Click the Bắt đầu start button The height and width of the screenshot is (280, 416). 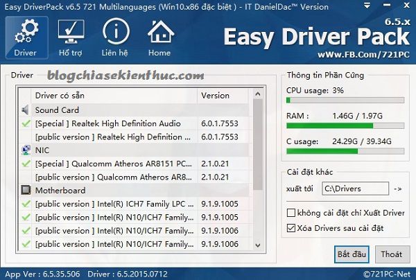click(352, 254)
